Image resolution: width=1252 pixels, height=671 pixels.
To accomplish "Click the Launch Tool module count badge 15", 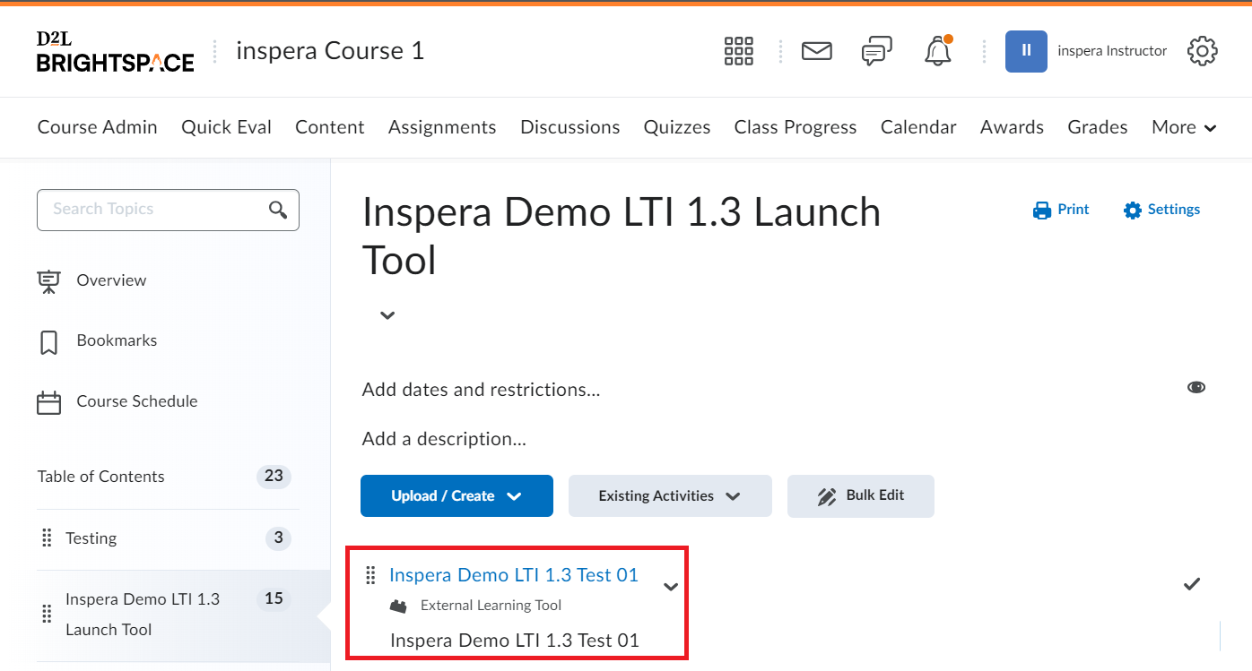I will click(274, 598).
